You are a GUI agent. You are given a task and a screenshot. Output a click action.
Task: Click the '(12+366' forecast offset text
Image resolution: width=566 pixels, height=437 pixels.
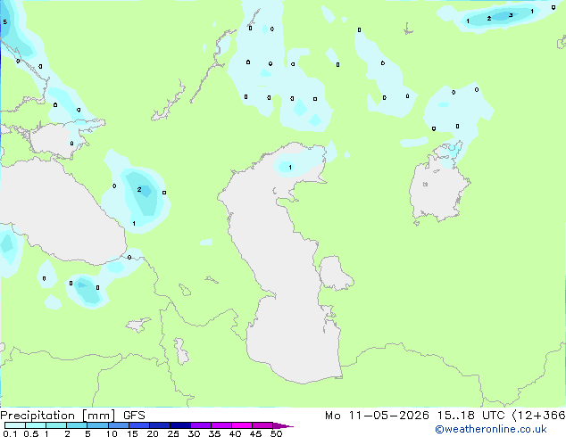[x=538, y=416]
